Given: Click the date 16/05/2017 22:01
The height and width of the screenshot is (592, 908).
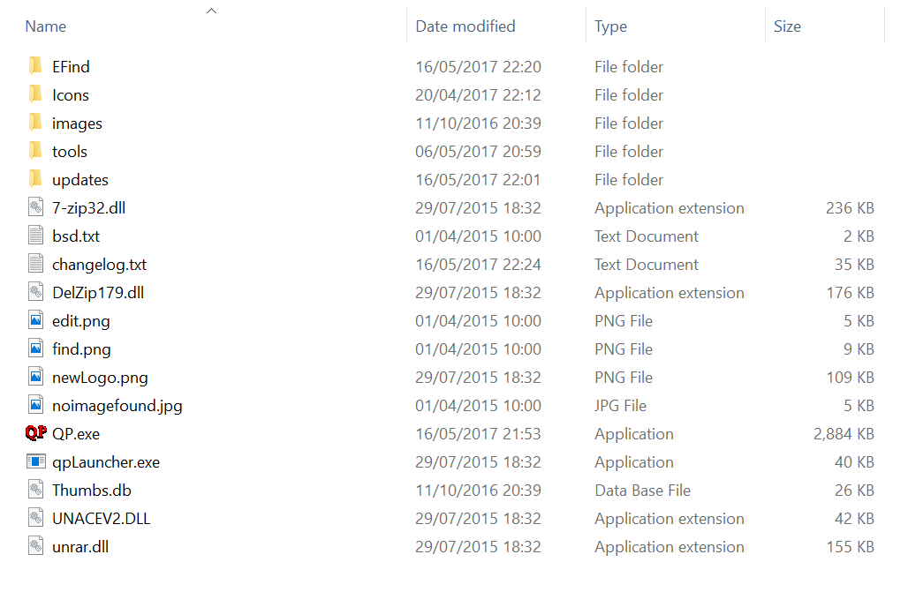Looking at the screenshot, I should (x=478, y=180).
